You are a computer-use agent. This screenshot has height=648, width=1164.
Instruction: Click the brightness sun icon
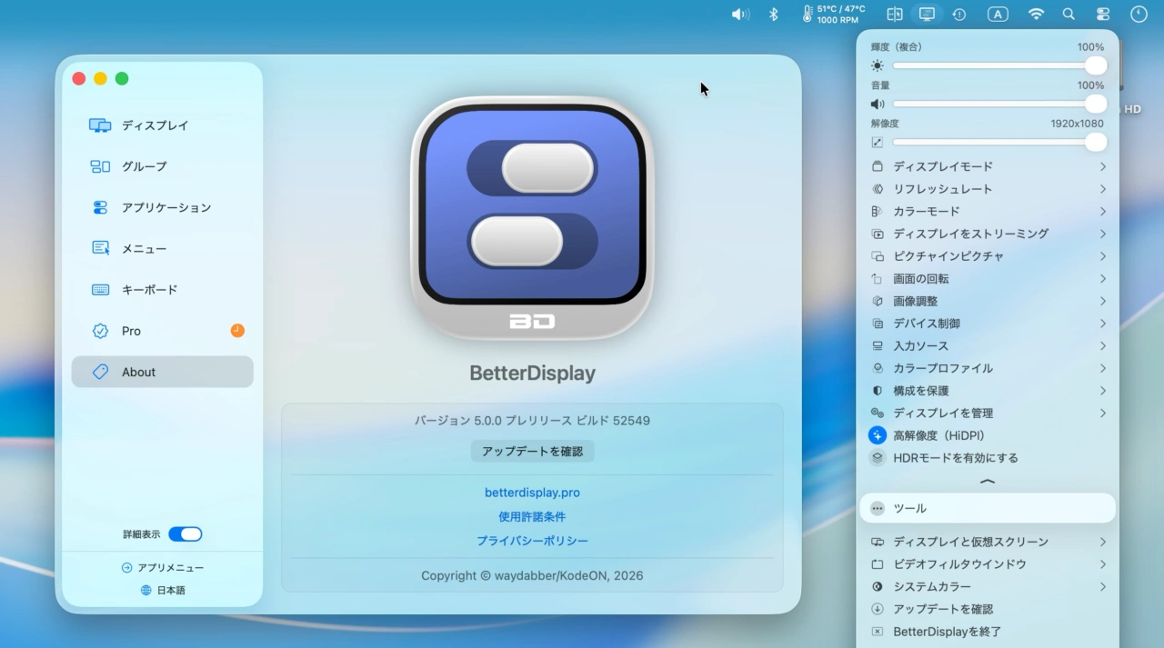click(878, 65)
